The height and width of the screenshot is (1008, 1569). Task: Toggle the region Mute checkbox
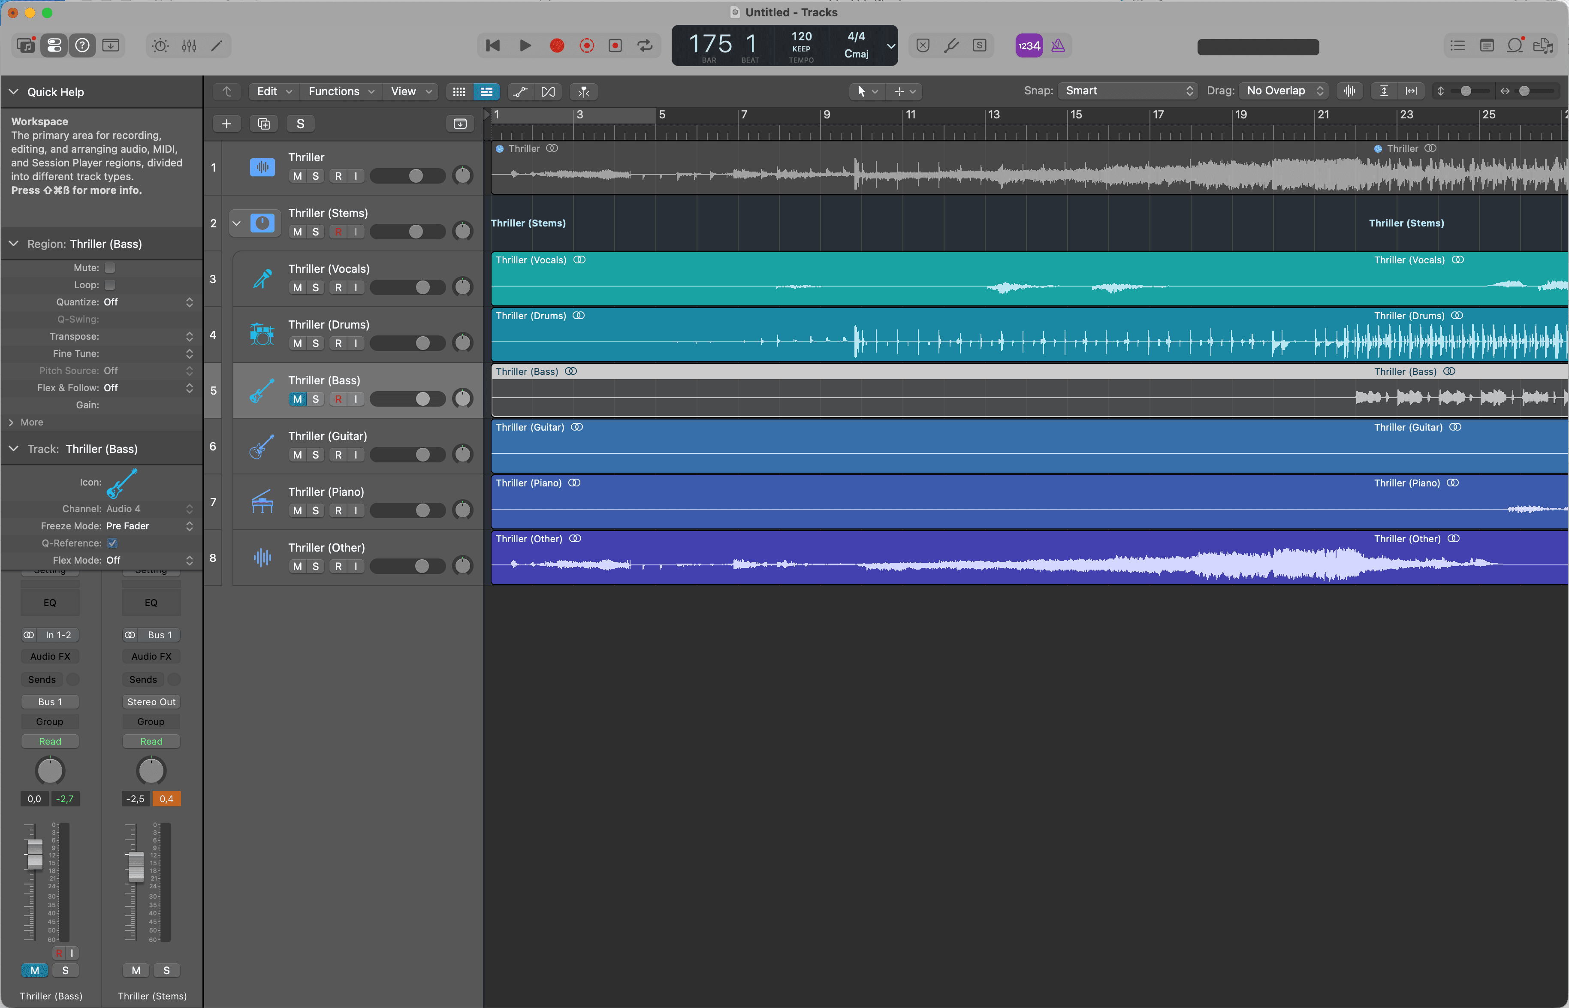tap(110, 268)
